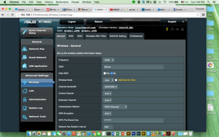
Task: Switch to the WDS tab
Action: click(80, 36)
